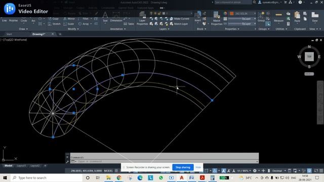Image resolution: width=324 pixels, height=182 pixels.
Task: Expand the Layers panel
Action: pyautogui.click(x=164, y=29)
